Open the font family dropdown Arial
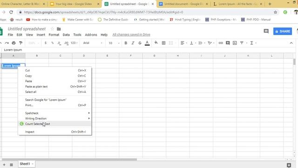This screenshot has width=298, height=168. pos(93,43)
